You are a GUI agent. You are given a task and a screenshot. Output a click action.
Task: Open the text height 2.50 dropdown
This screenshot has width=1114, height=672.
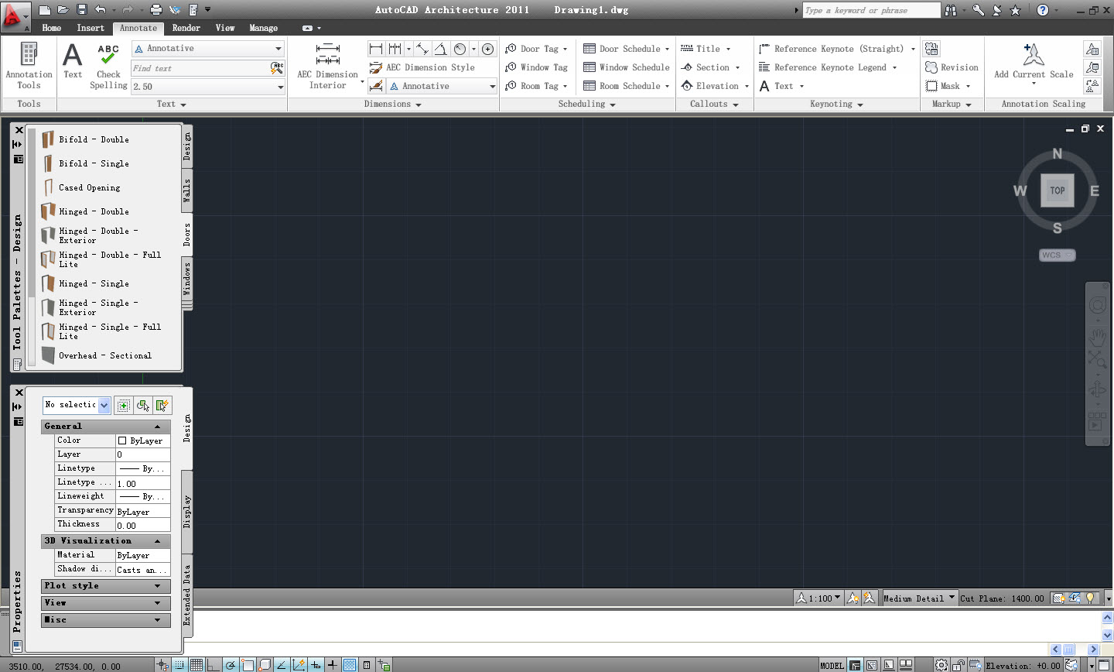pyautogui.click(x=208, y=87)
